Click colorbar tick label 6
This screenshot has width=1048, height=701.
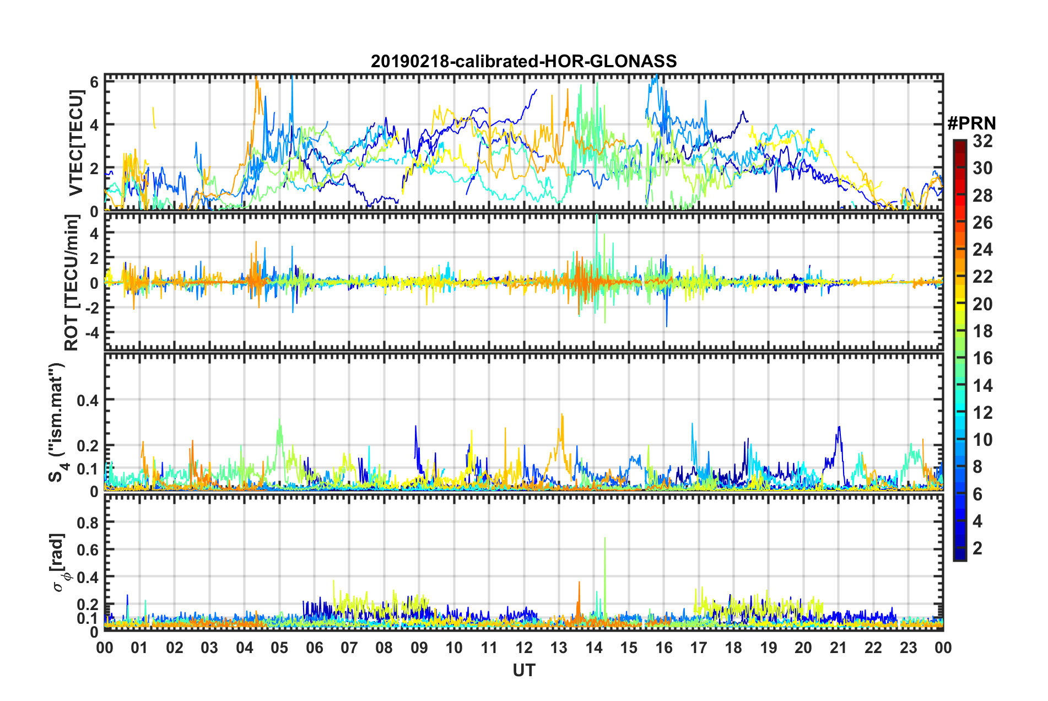(977, 494)
